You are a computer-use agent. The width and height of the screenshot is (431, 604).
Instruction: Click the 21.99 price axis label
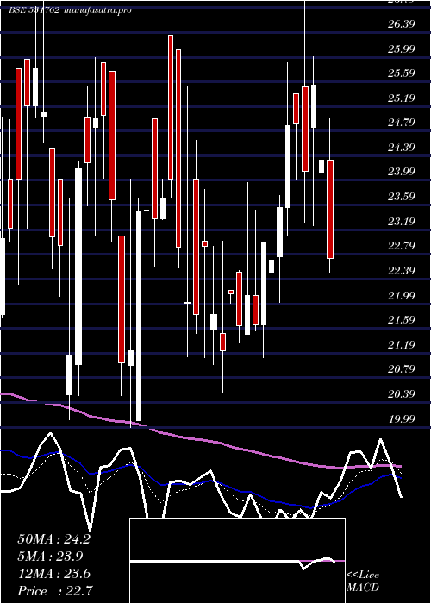click(402, 295)
